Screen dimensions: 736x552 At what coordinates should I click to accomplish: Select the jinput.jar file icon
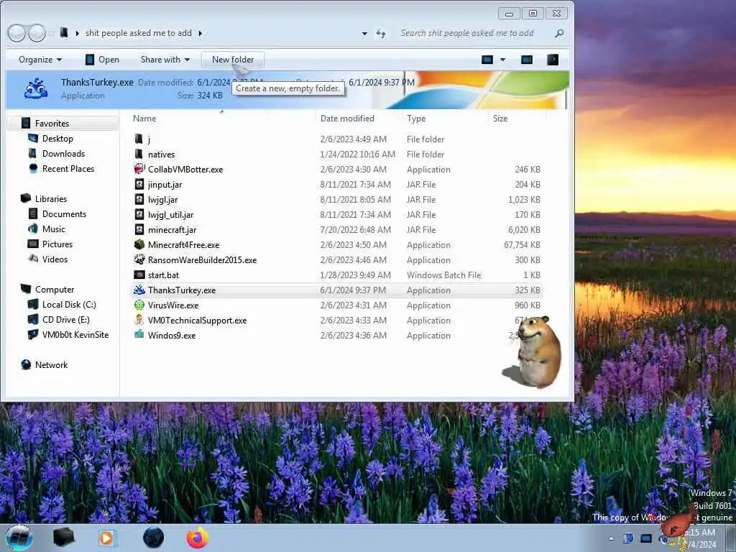pos(139,184)
